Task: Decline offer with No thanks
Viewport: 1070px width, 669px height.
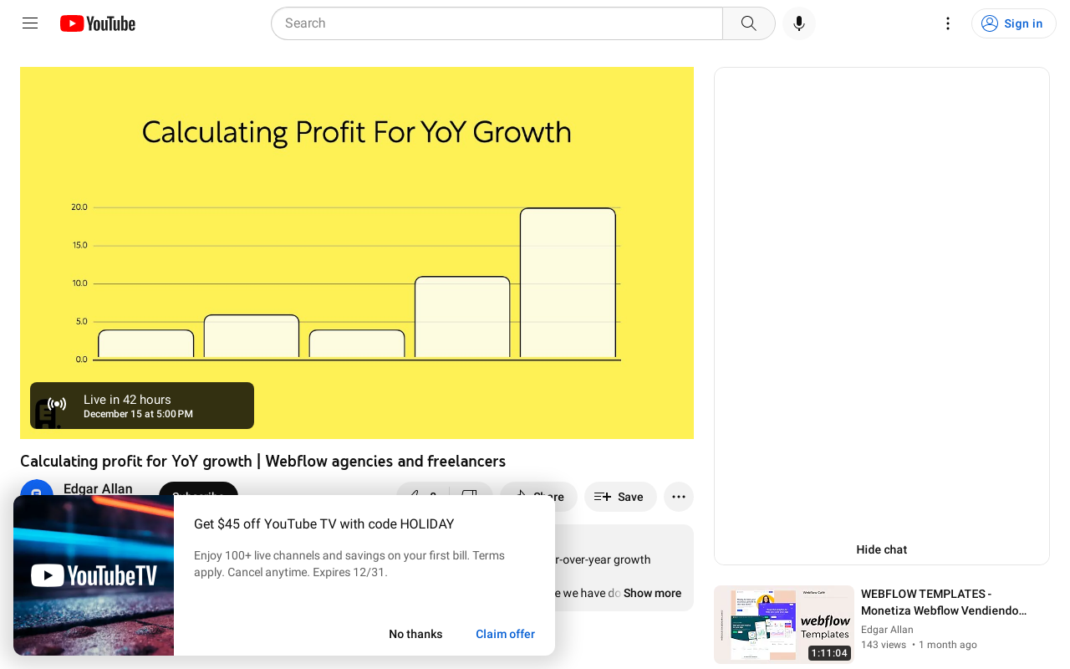Action: click(415, 634)
